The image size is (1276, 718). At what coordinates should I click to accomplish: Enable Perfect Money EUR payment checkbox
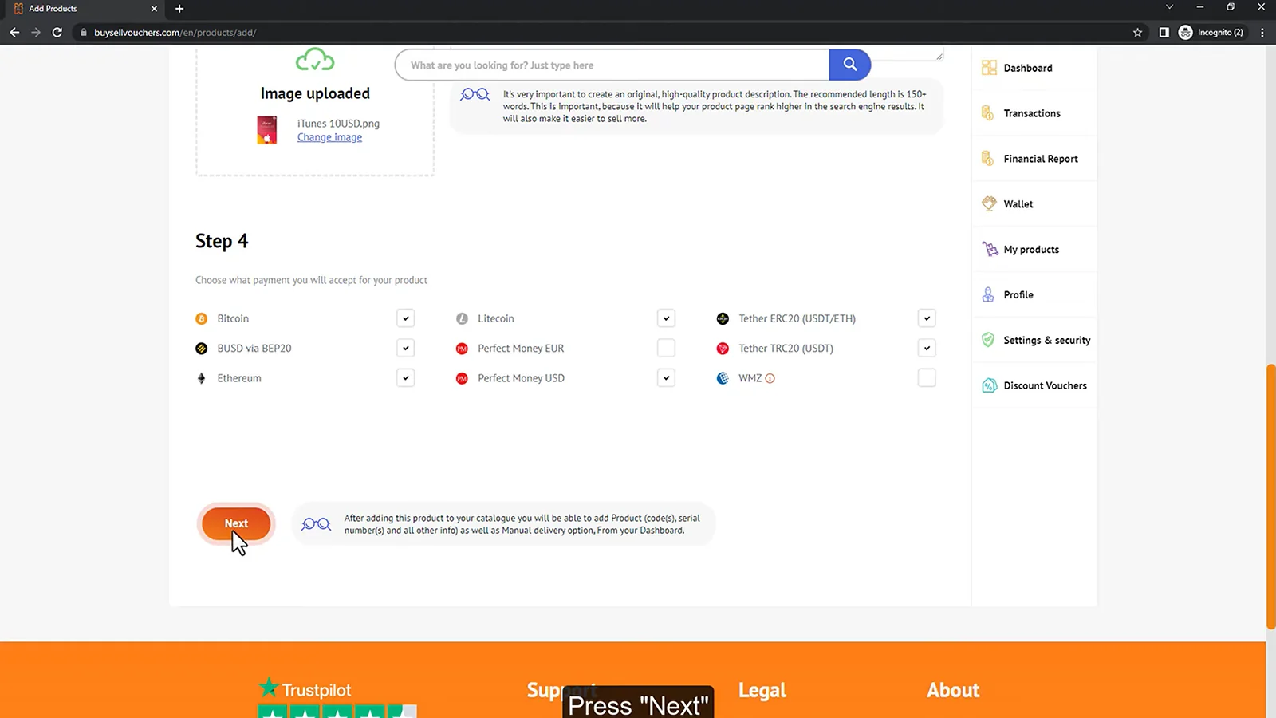click(666, 349)
